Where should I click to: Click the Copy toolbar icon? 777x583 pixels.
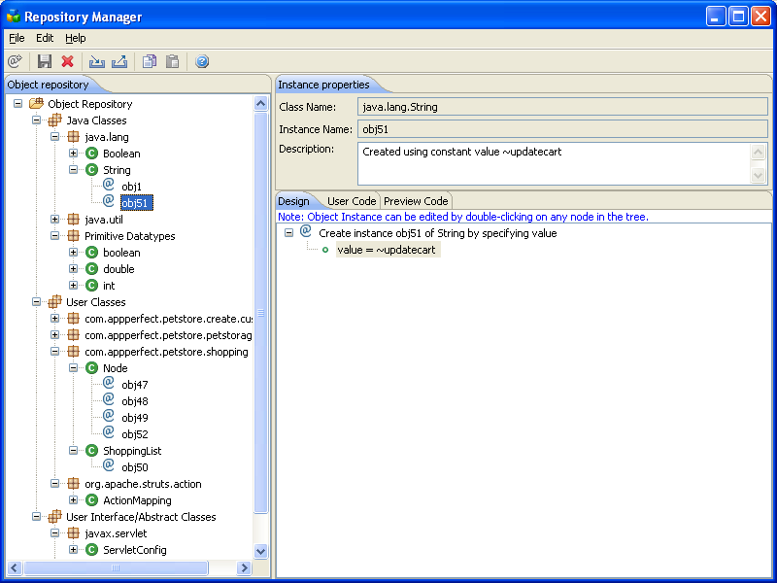click(x=150, y=61)
